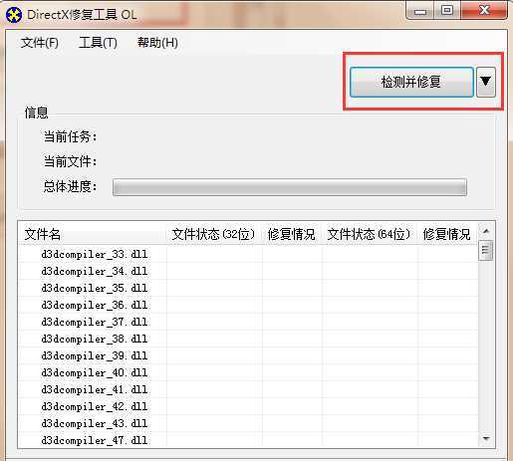Open the 帮助(H) menu
The image size is (513, 461).
157,43
